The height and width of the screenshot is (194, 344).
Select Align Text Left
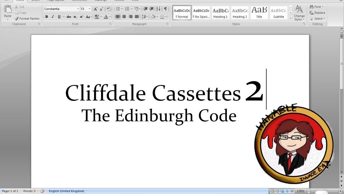pos(118,17)
